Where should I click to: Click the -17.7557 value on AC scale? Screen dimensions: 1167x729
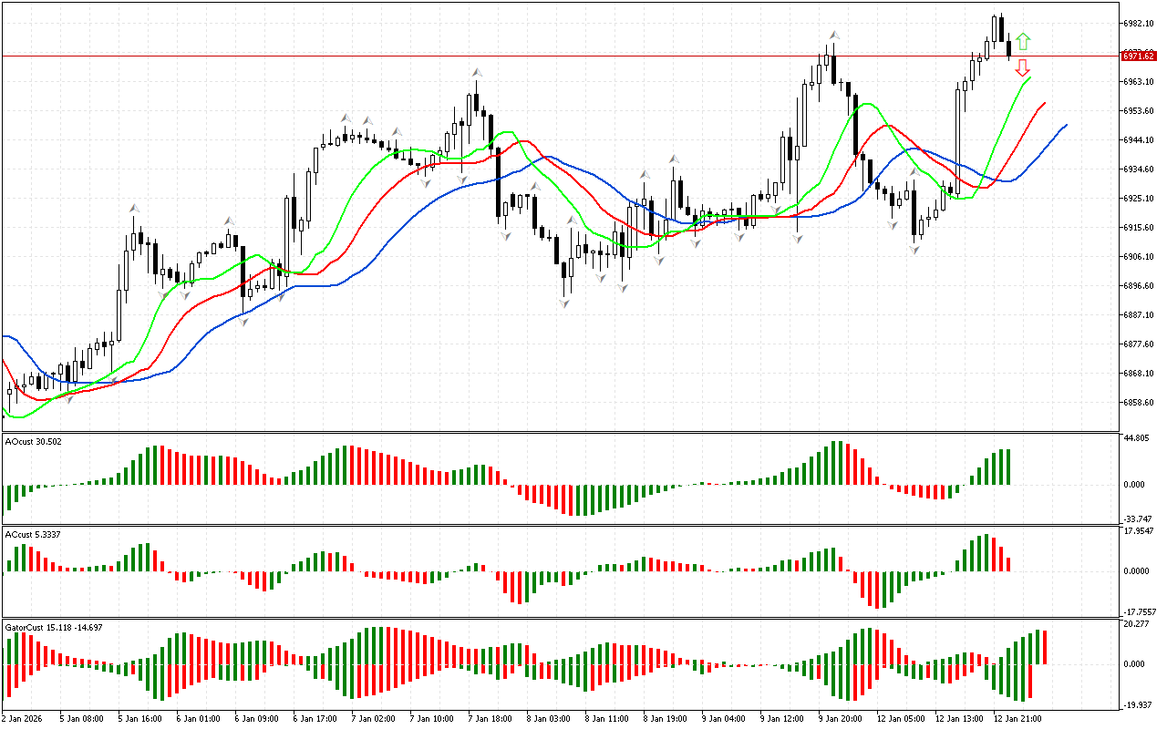point(1138,612)
